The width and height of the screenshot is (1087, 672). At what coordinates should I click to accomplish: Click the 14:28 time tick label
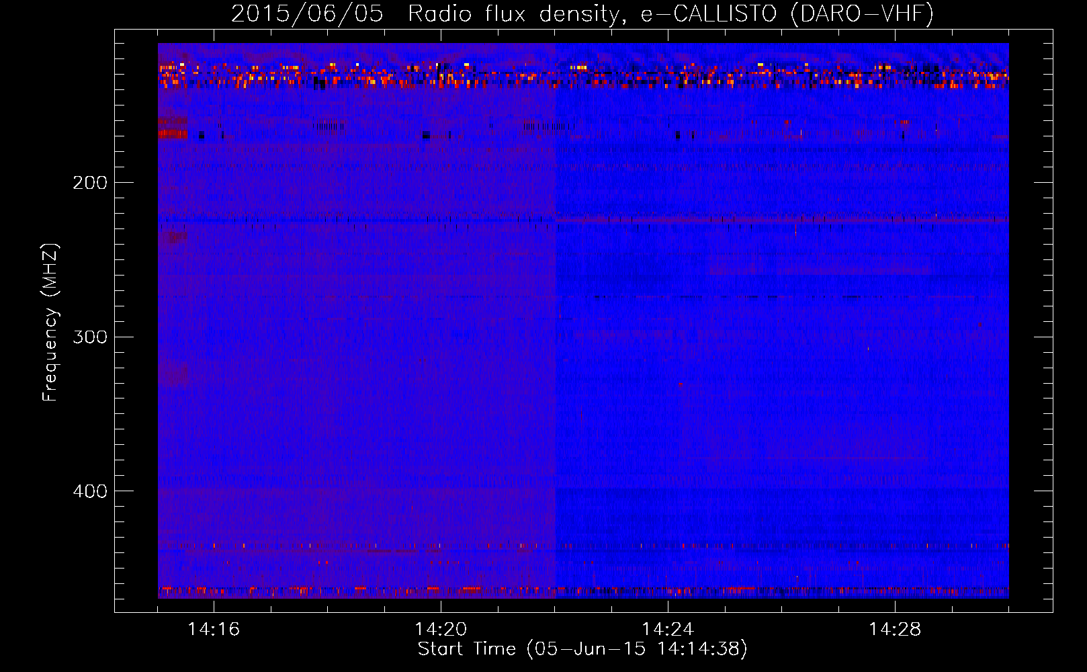coord(895,630)
